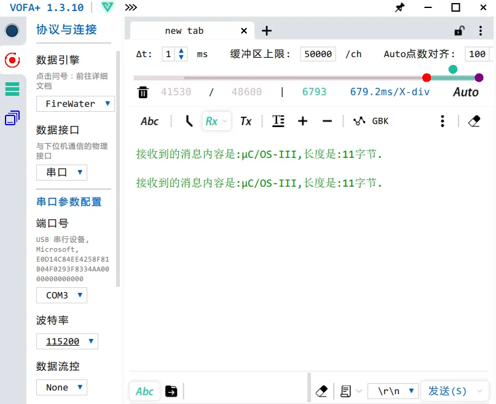Image resolution: width=496 pixels, height=404 pixels.
Task: Open the send-file icon next to Abc
Action: click(x=171, y=390)
